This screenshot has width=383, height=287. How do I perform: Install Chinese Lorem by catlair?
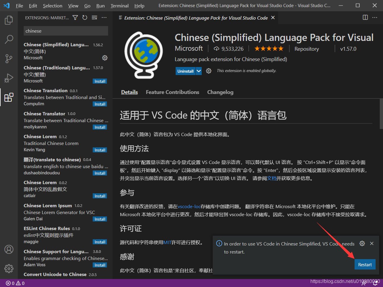pos(100,196)
